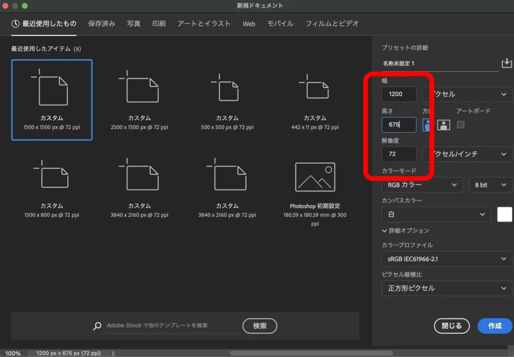
Task: Click the 閉じる button
Action: 451,326
